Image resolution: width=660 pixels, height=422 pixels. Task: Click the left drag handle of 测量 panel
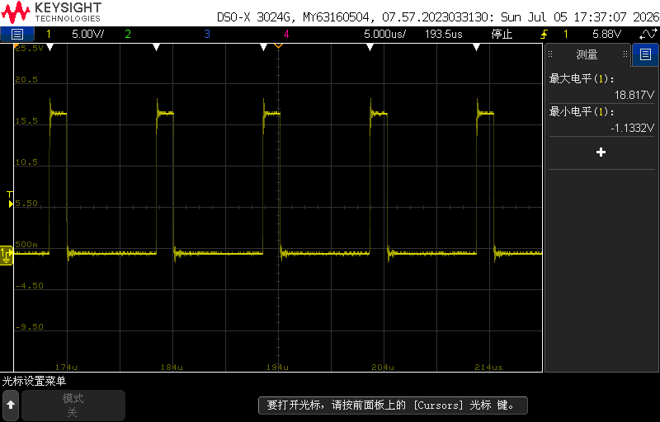[550, 54]
